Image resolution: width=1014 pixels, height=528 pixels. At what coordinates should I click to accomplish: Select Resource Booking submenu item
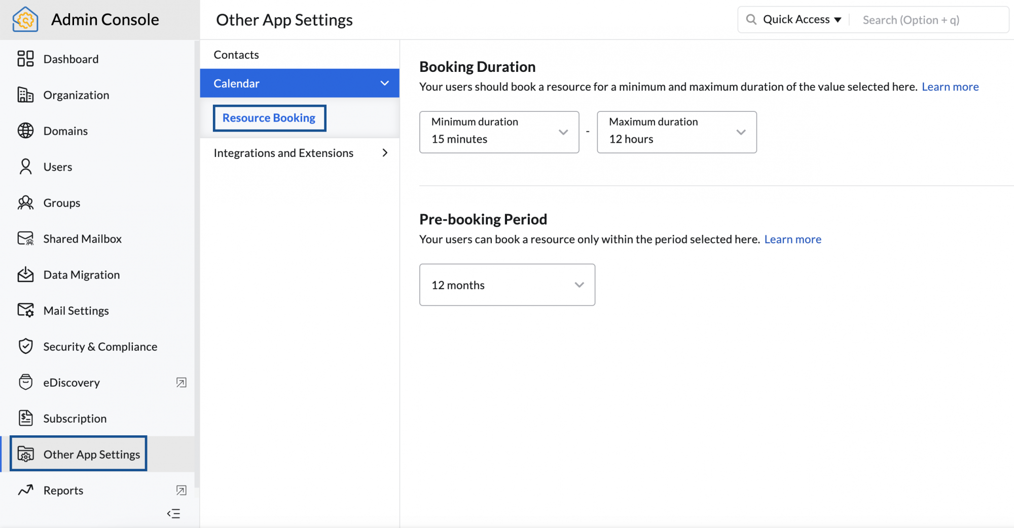click(269, 118)
